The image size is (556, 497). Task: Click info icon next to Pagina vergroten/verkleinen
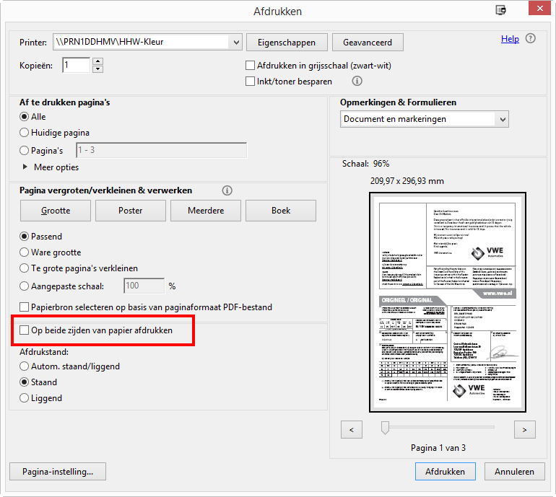pos(227,190)
